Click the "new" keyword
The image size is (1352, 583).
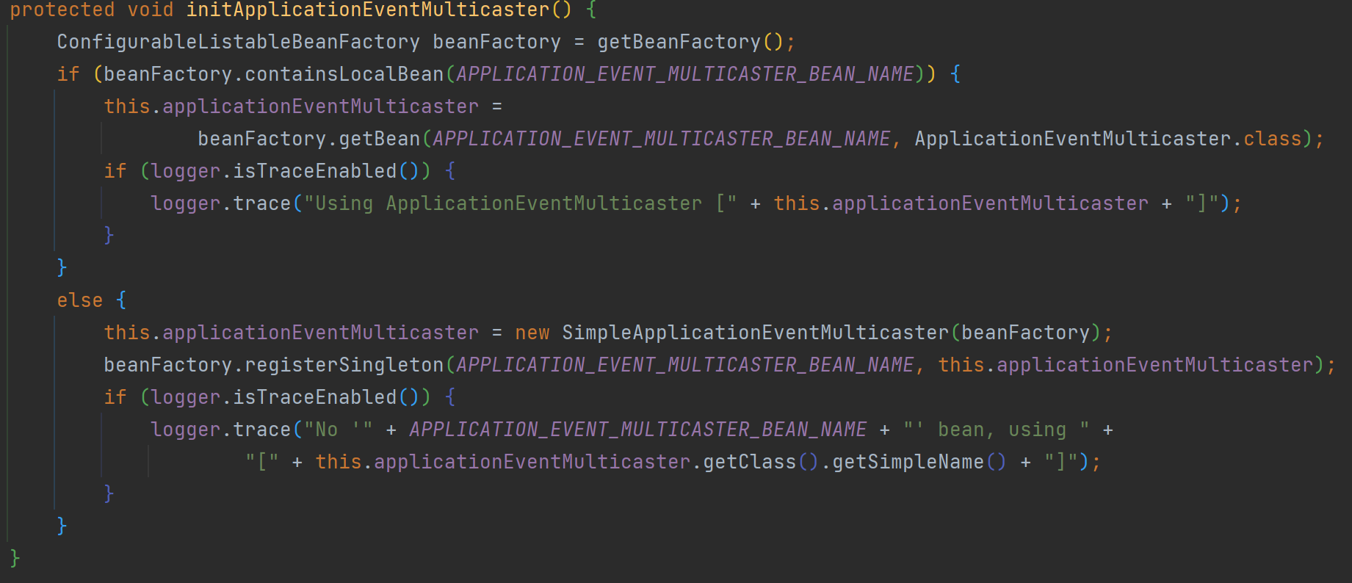pyautogui.click(x=532, y=333)
